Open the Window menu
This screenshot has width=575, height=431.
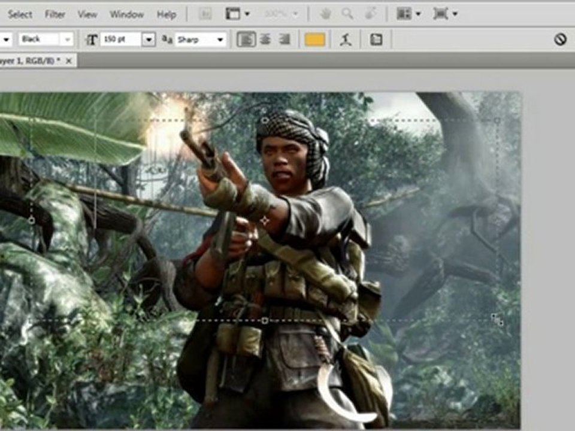pyautogui.click(x=127, y=14)
